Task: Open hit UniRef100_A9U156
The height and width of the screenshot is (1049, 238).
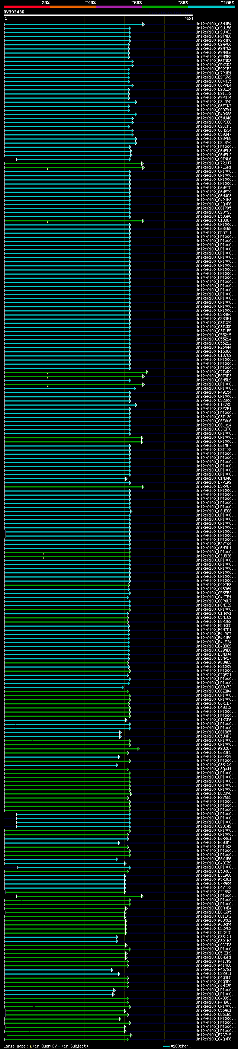Action: pyautogui.click(x=213, y=28)
